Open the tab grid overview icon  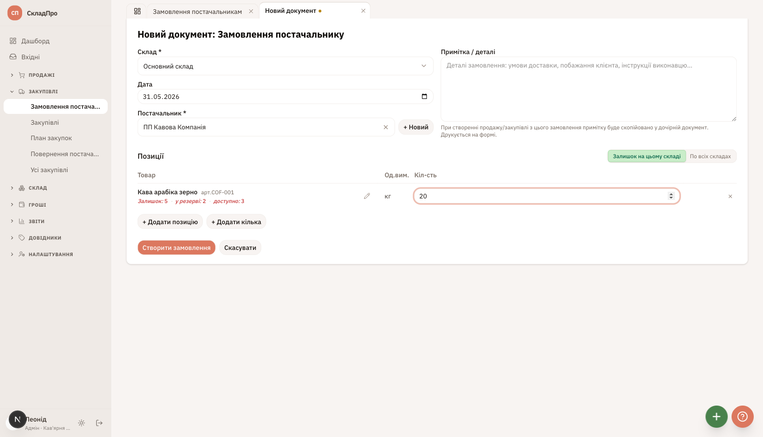point(137,11)
